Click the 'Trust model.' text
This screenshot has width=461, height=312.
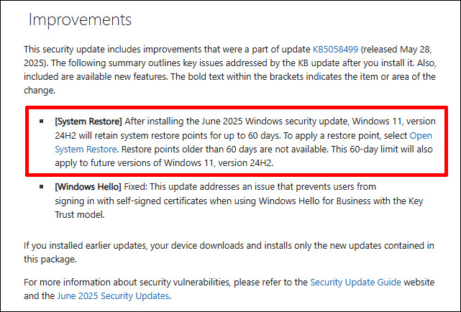click(x=80, y=214)
